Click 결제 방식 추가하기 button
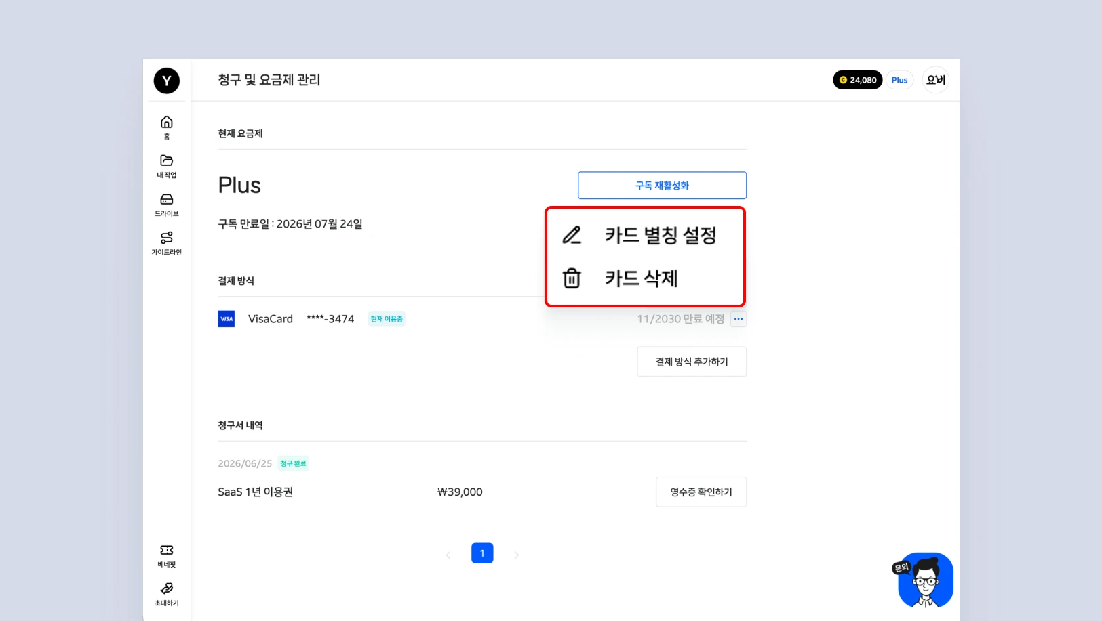Image resolution: width=1102 pixels, height=621 pixels. [x=692, y=362]
